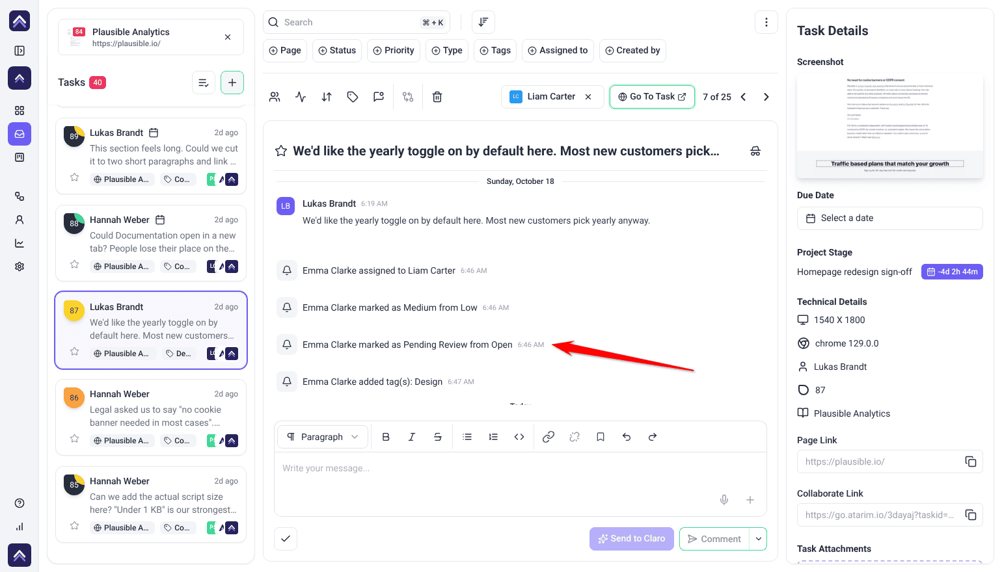Open the Created by filter
Image resolution: width=1002 pixels, height=572 pixels.
pos(632,51)
